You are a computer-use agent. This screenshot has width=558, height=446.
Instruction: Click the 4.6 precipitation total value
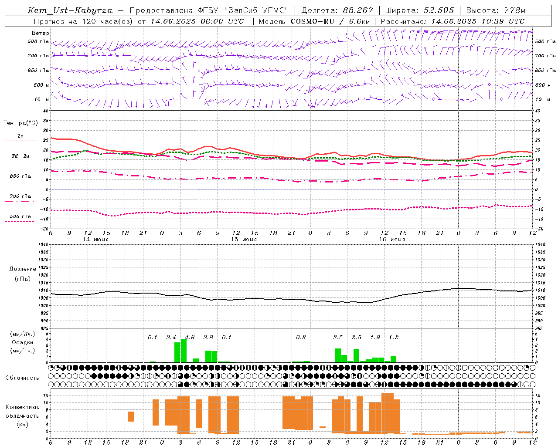point(190,337)
